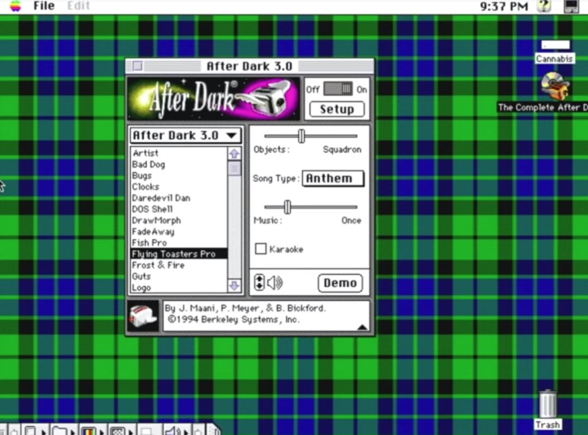Click the Control Strip collapse tab at end

[213, 430]
